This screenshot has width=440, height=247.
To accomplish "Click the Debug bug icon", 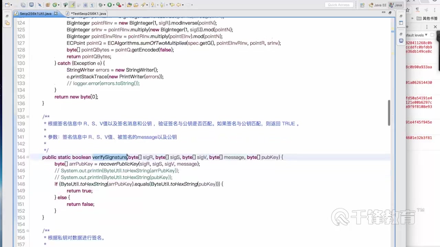I will pyautogui.click(x=100, y=5).
